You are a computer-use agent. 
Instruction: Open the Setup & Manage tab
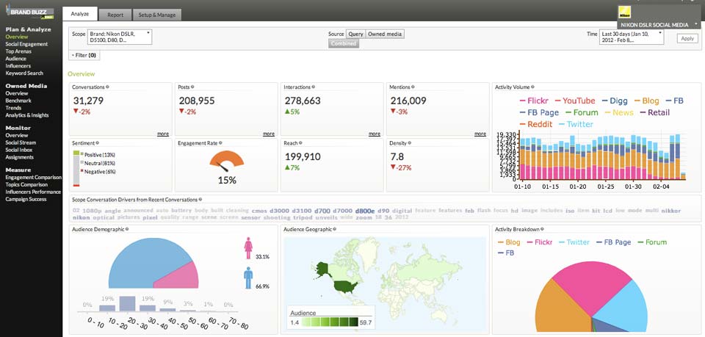pos(157,15)
